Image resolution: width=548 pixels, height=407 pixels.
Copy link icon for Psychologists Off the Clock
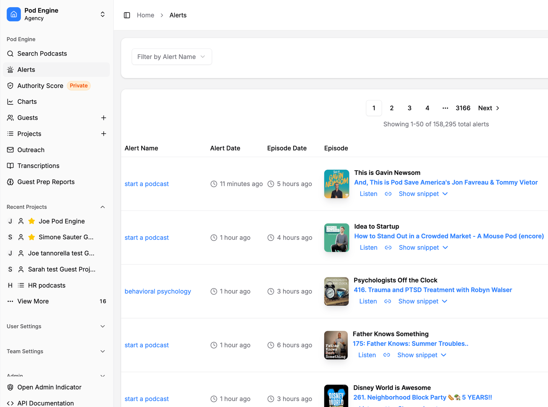[387, 301]
